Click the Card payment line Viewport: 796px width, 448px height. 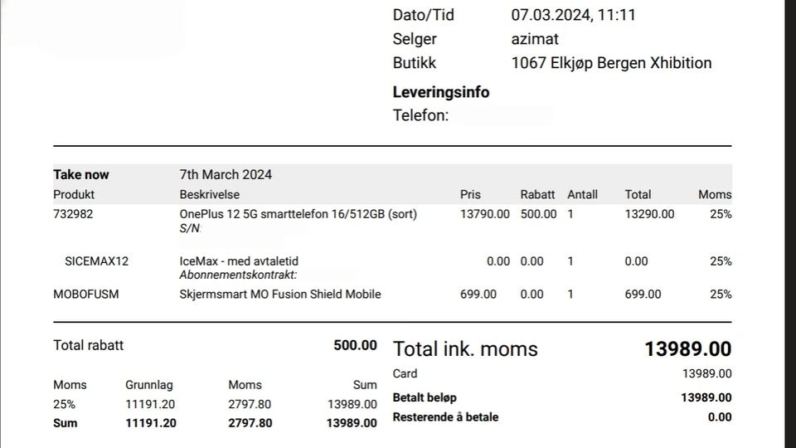(x=562, y=374)
